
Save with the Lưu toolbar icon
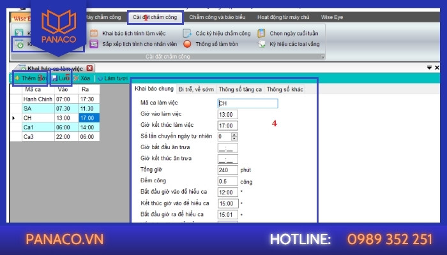point(55,78)
